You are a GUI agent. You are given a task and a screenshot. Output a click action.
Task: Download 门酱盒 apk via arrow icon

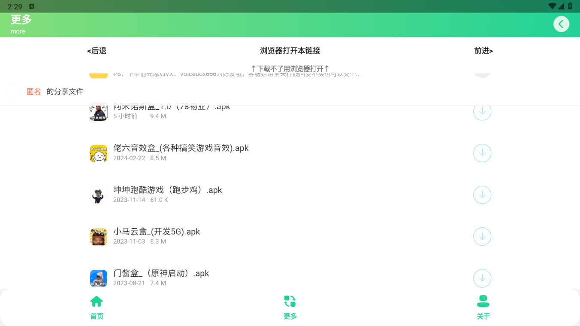click(x=482, y=278)
